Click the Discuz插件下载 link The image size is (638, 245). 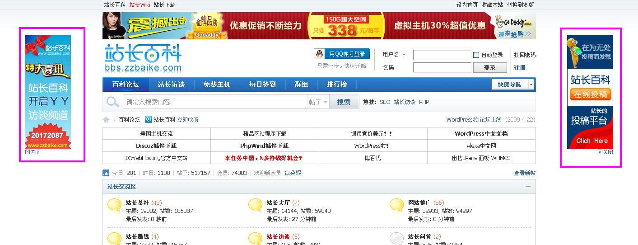(156, 146)
